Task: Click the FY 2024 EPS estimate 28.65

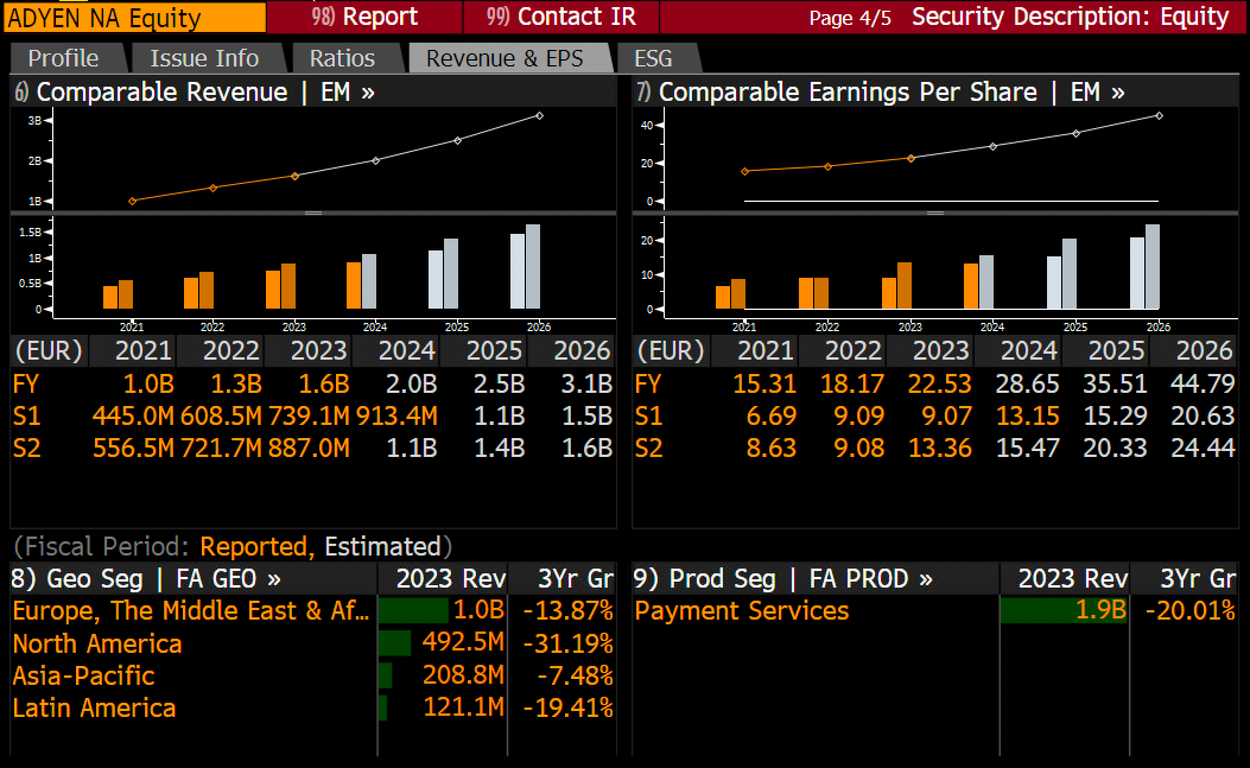Action: coord(1027,384)
